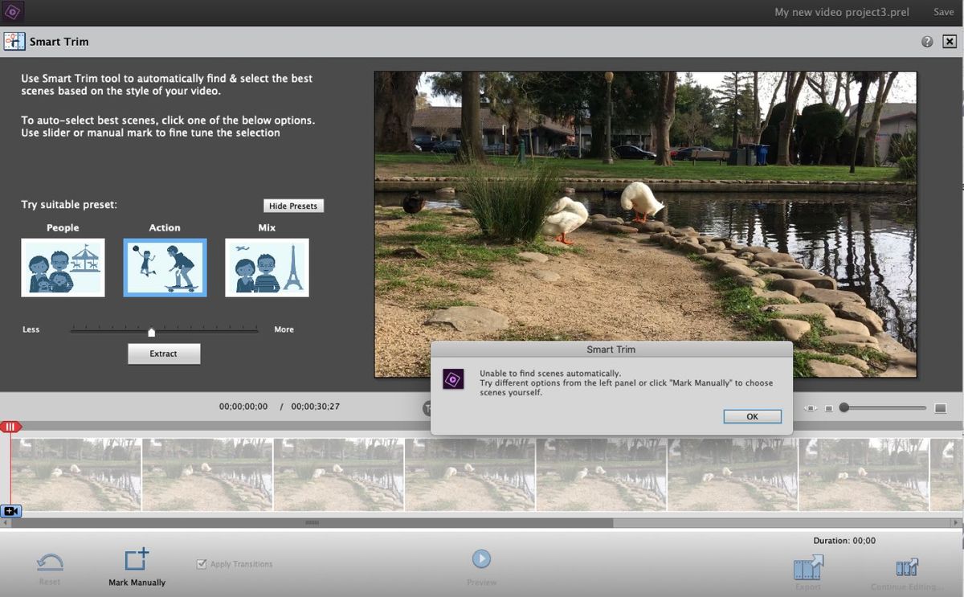
Task: Click the first filmstrip frame in timeline
Action: (76, 474)
